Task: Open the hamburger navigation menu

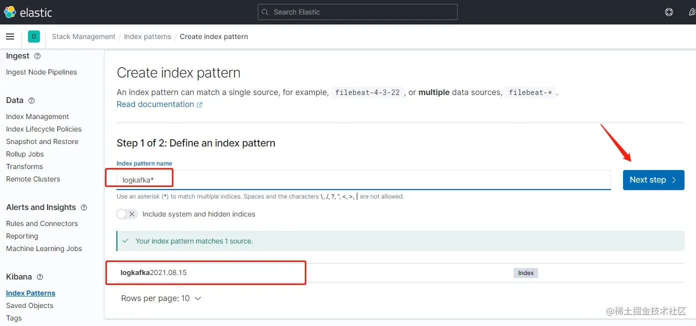Action: (10, 36)
